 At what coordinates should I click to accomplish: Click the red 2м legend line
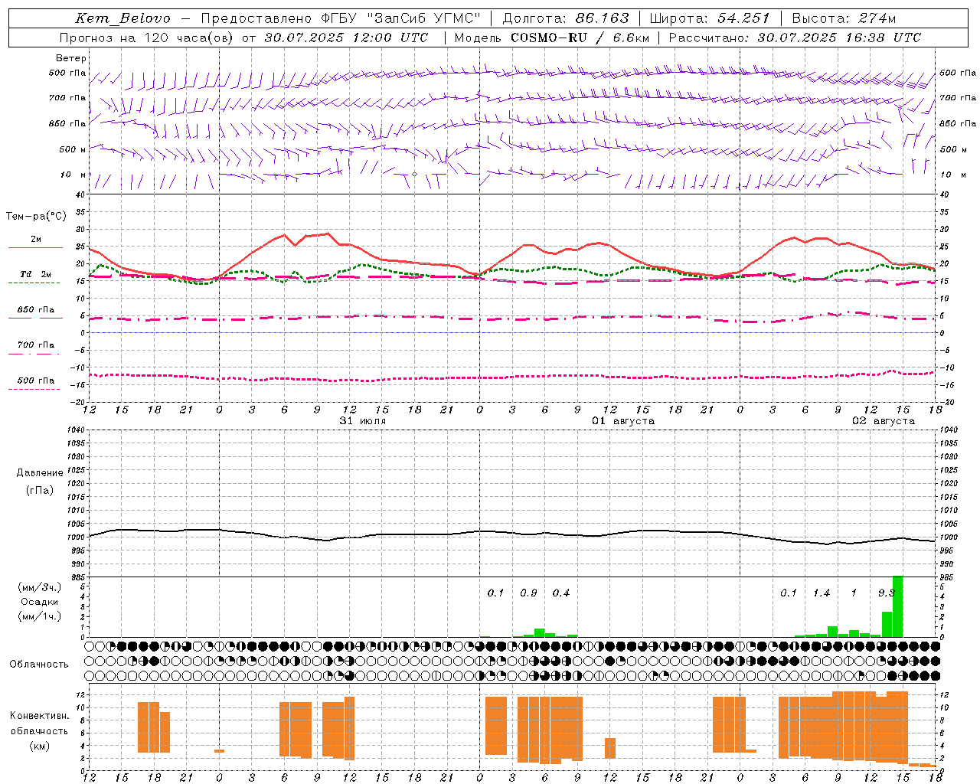click(x=35, y=248)
